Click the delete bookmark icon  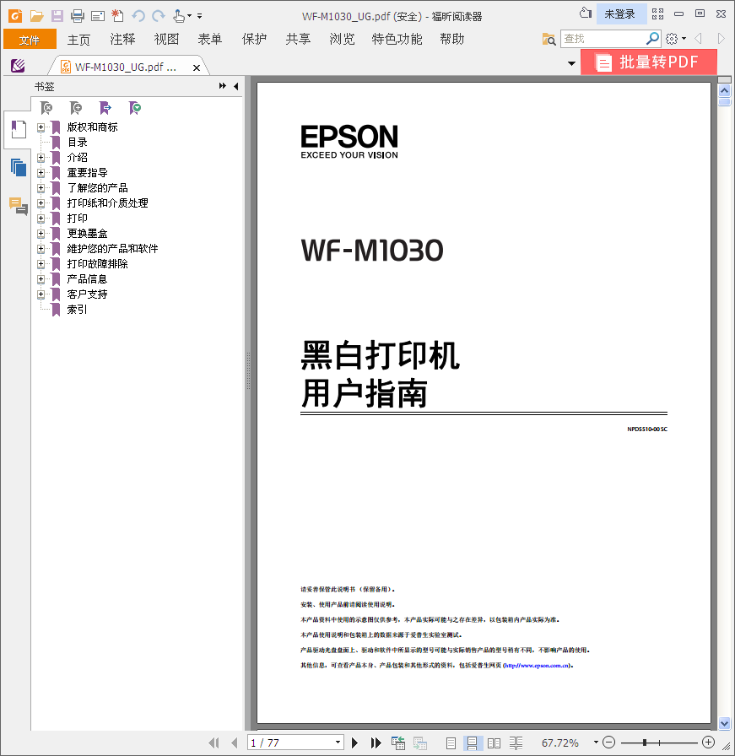[46, 108]
